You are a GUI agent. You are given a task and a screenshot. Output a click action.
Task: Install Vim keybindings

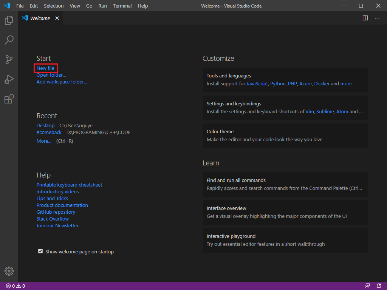coord(310,112)
